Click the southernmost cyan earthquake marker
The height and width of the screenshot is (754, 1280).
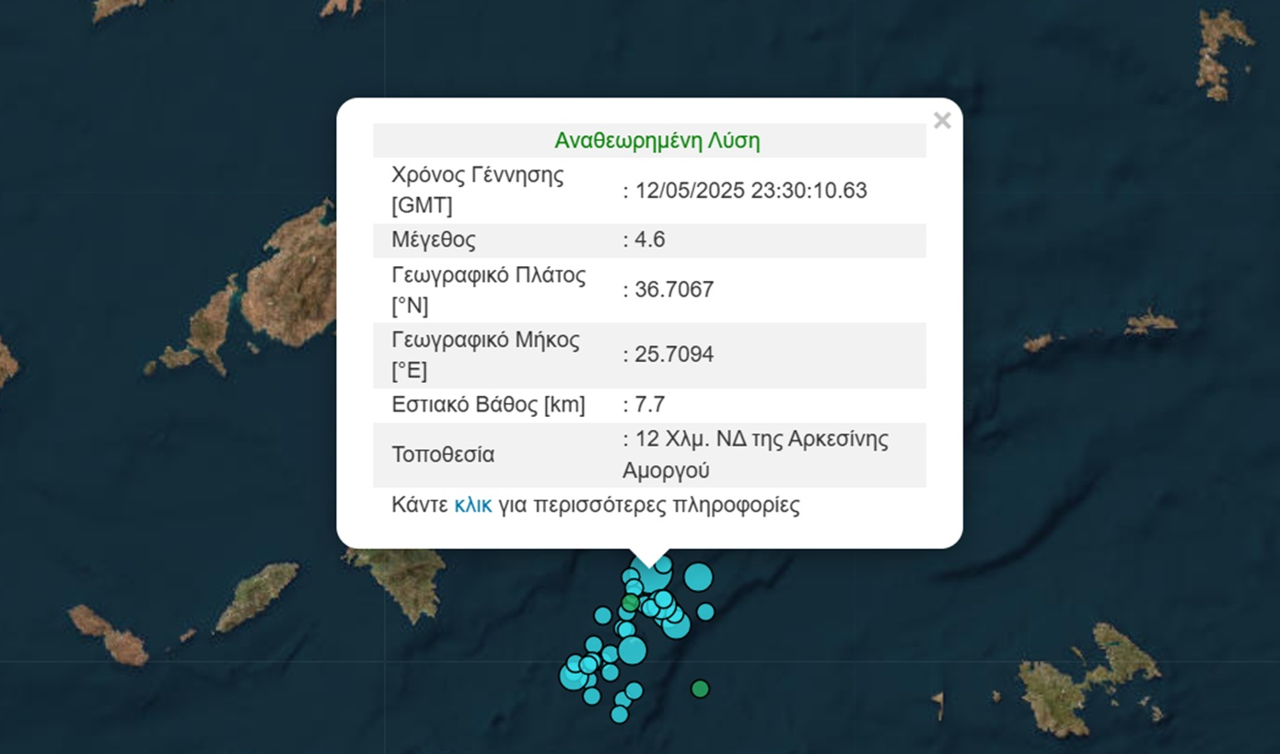click(619, 714)
